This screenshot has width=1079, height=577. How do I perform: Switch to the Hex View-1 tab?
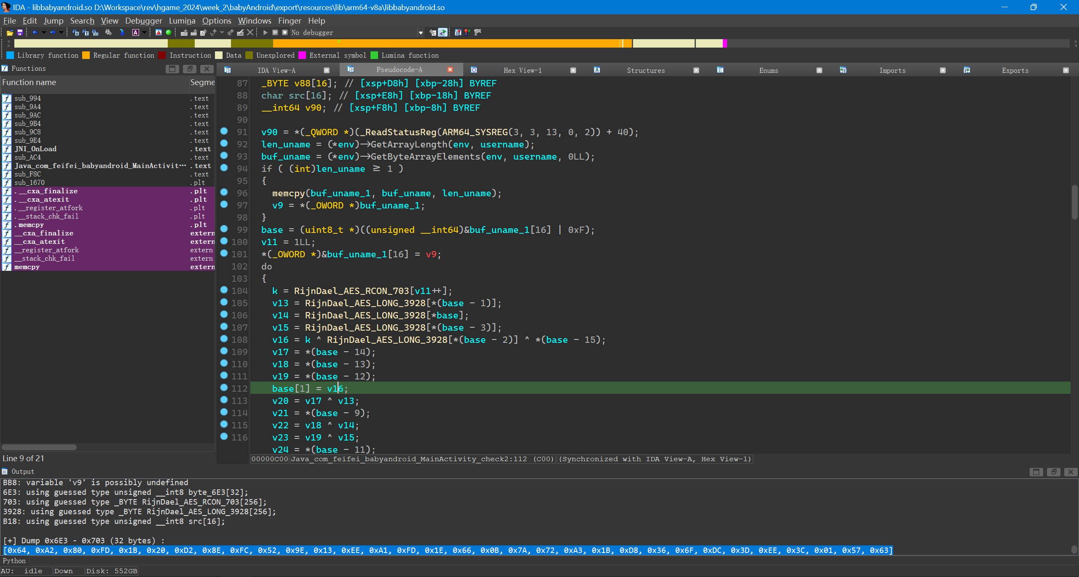pyautogui.click(x=522, y=70)
